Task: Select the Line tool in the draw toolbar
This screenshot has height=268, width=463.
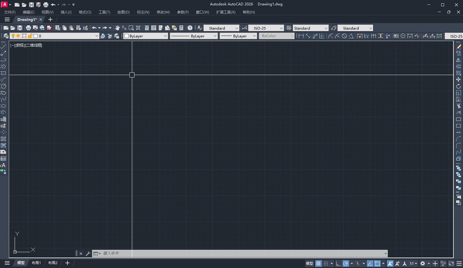Action: coord(3,47)
